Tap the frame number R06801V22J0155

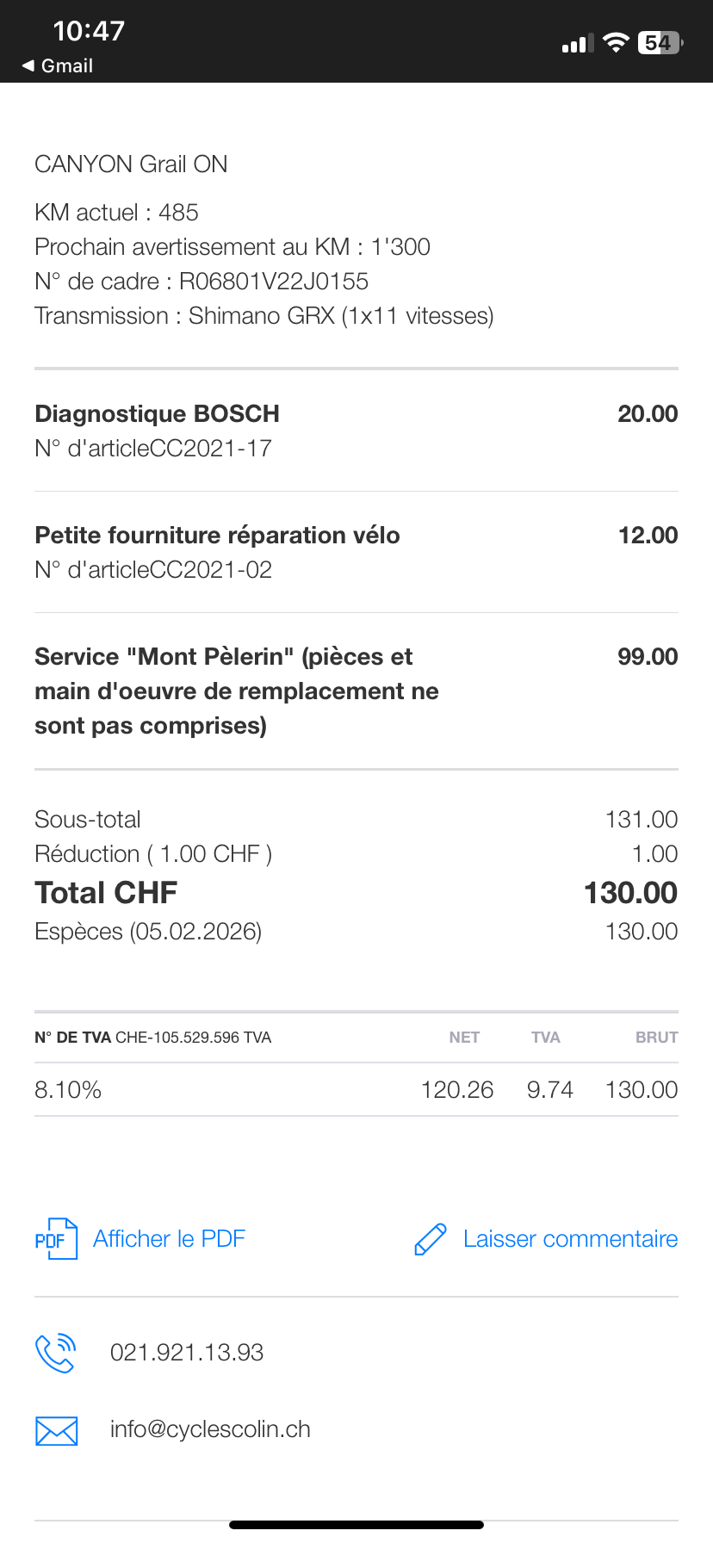(x=273, y=282)
